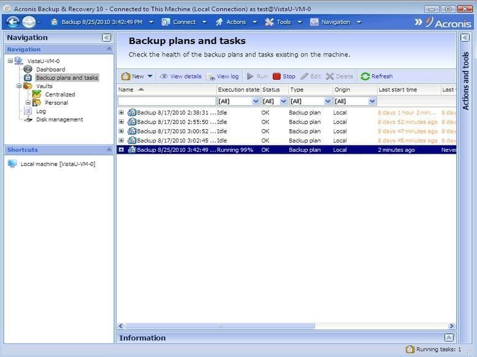Image resolution: width=477 pixels, height=357 pixels.
Task: Open Personal vaults node
Action: pyautogui.click(x=56, y=103)
